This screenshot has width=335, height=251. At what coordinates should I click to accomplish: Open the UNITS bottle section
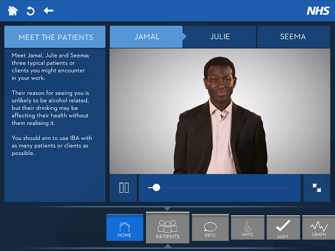[x=247, y=227]
